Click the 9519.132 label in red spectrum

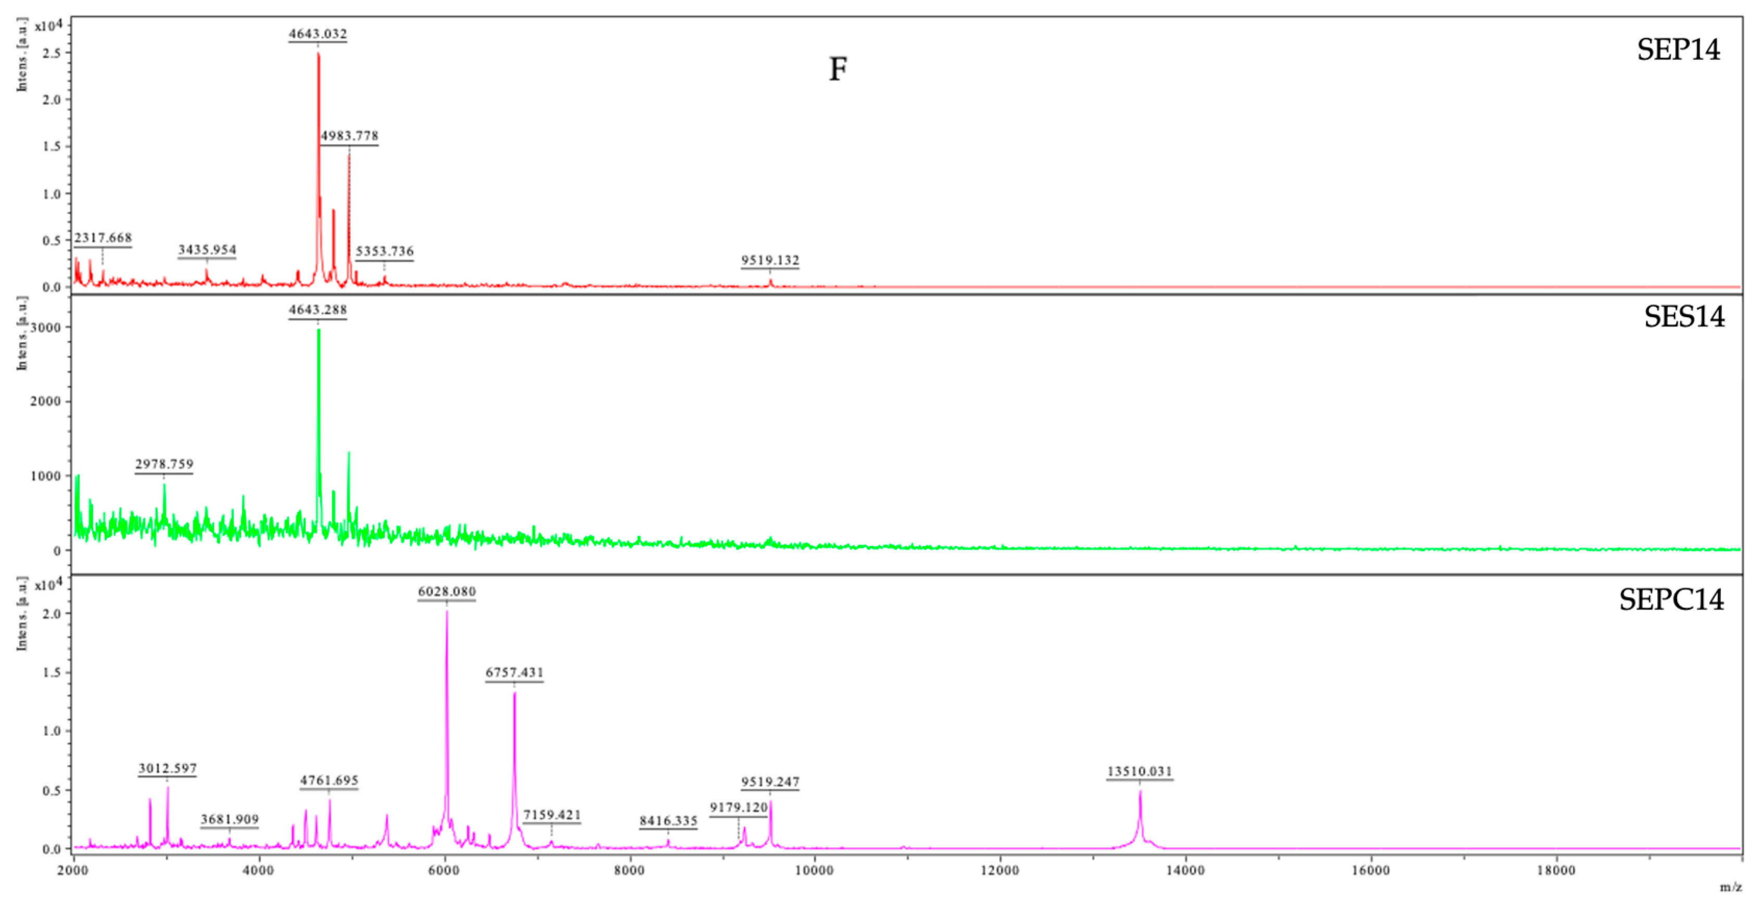click(x=769, y=259)
